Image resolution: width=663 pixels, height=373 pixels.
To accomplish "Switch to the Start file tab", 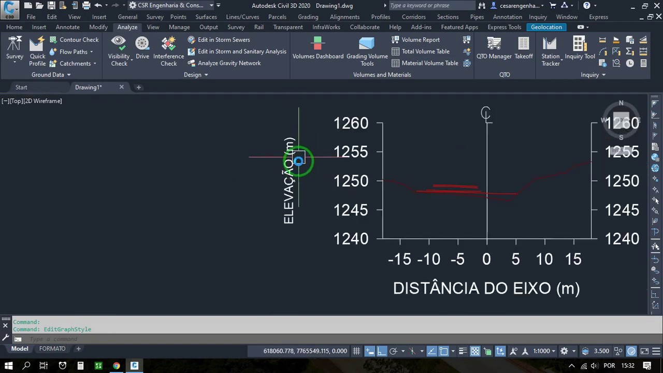I will [x=21, y=87].
